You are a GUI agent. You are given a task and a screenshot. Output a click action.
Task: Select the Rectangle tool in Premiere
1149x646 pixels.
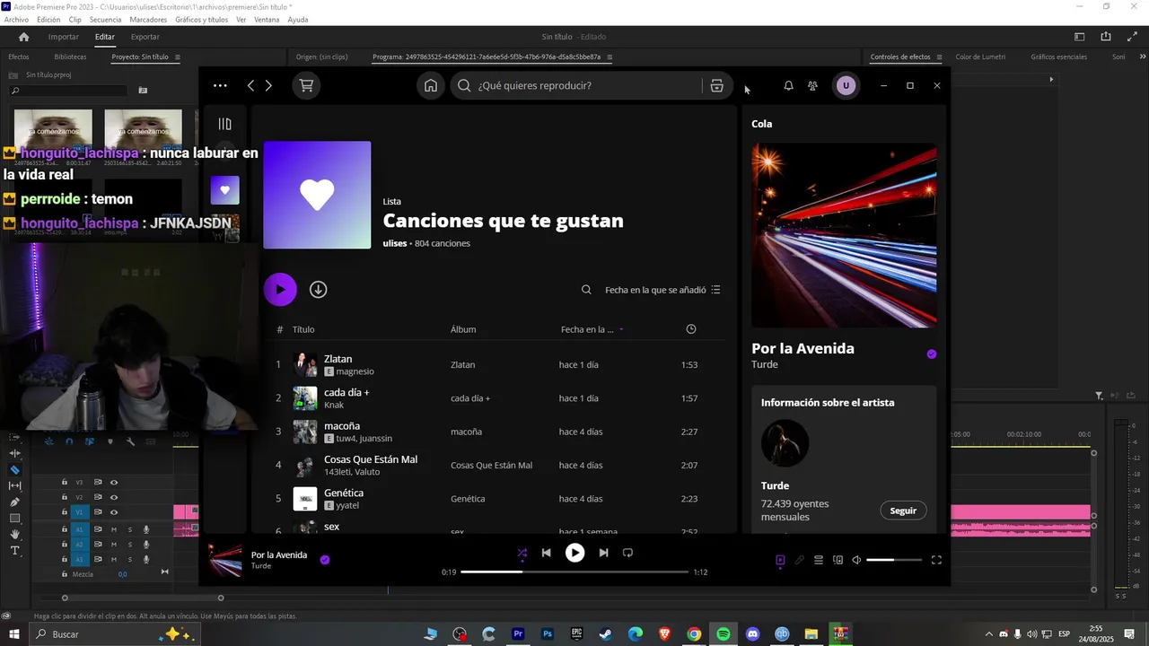pyautogui.click(x=14, y=518)
